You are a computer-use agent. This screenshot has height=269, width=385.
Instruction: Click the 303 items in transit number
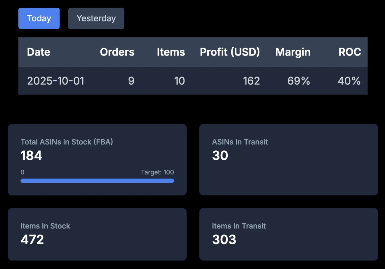[224, 239]
